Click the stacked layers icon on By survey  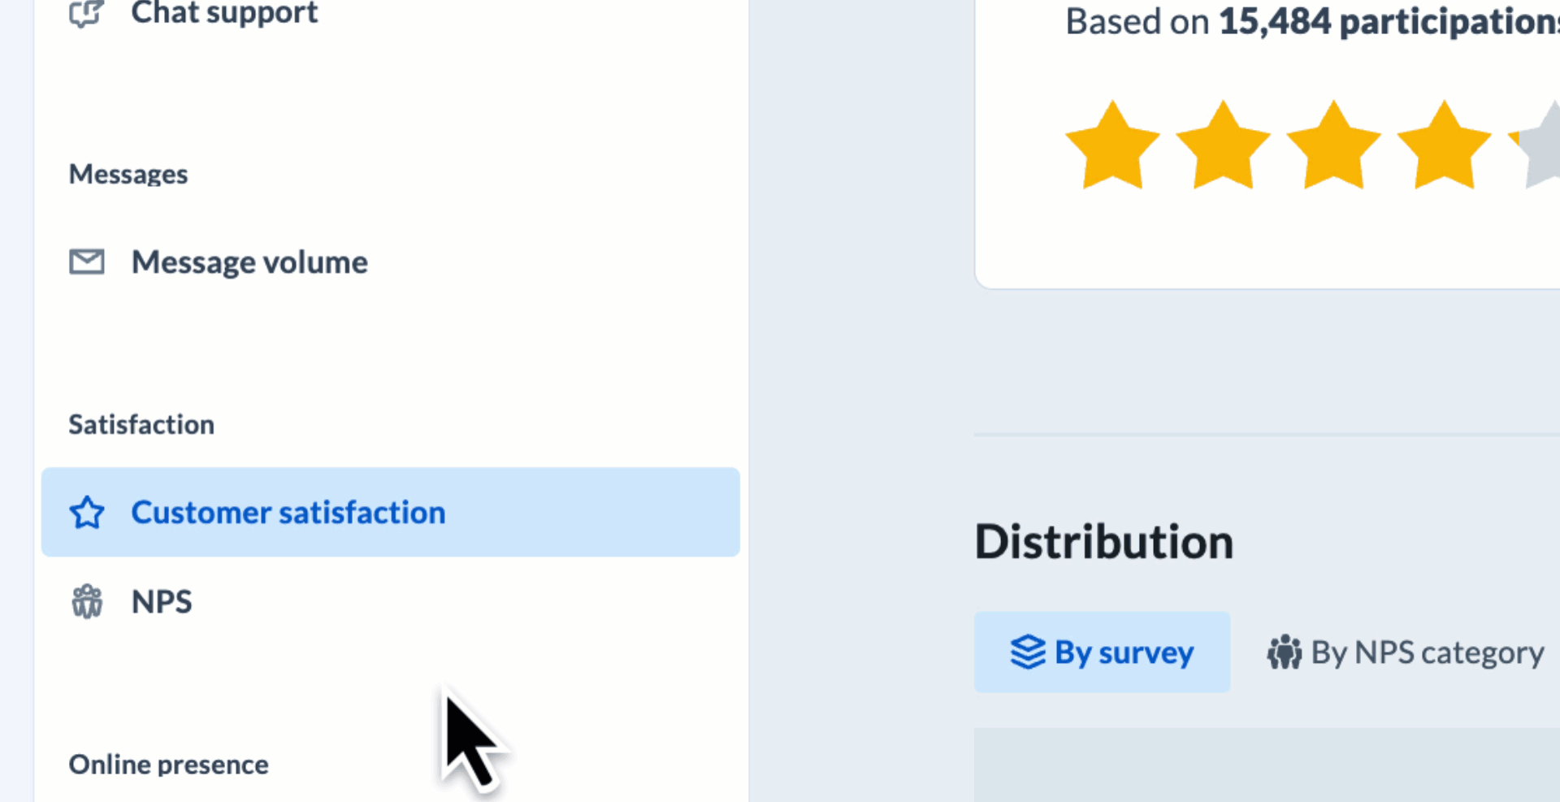point(1028,652)
